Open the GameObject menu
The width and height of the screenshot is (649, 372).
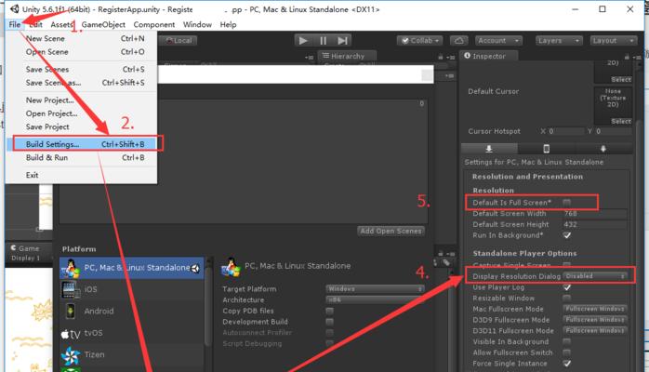coord(103,25)
